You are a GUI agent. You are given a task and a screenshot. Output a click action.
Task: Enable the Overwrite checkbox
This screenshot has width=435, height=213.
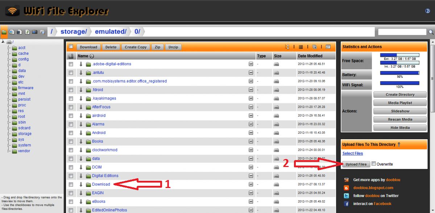pyautogui.click(x=374, y=164)
